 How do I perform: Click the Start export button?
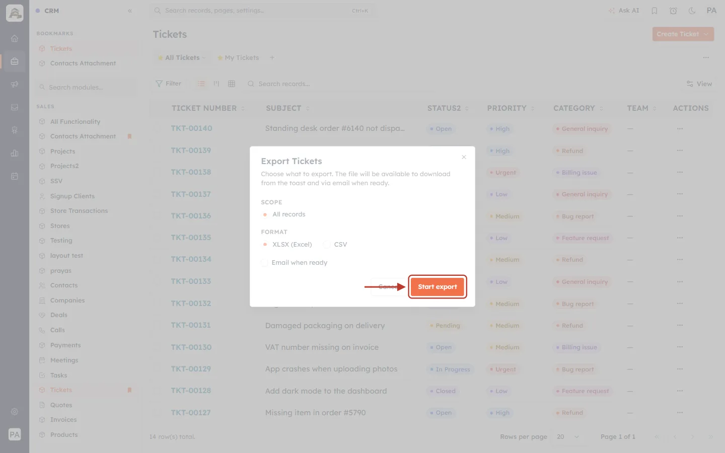438,287
